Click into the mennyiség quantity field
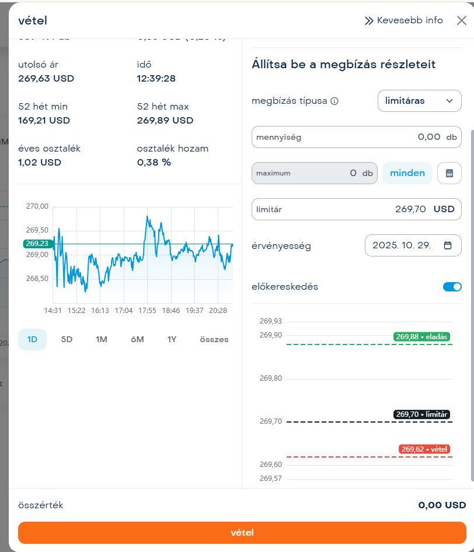Viewport: 474px width, 552px height. 356,137
